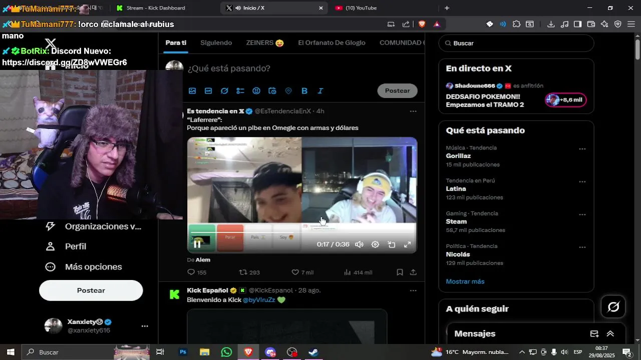Open Brave Rewards triangle icon
The height and width of the screenshot is (360, 641).
(x=437, y=24)
